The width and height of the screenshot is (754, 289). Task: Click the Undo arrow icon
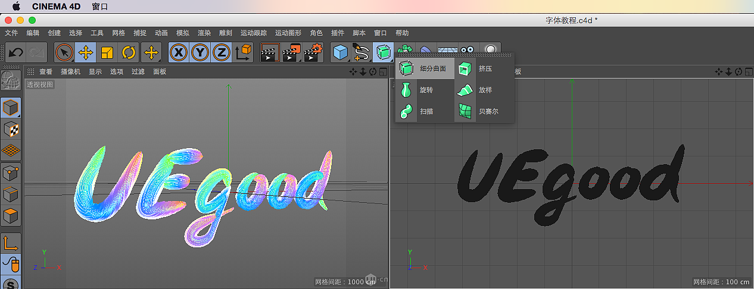point(15,53)
